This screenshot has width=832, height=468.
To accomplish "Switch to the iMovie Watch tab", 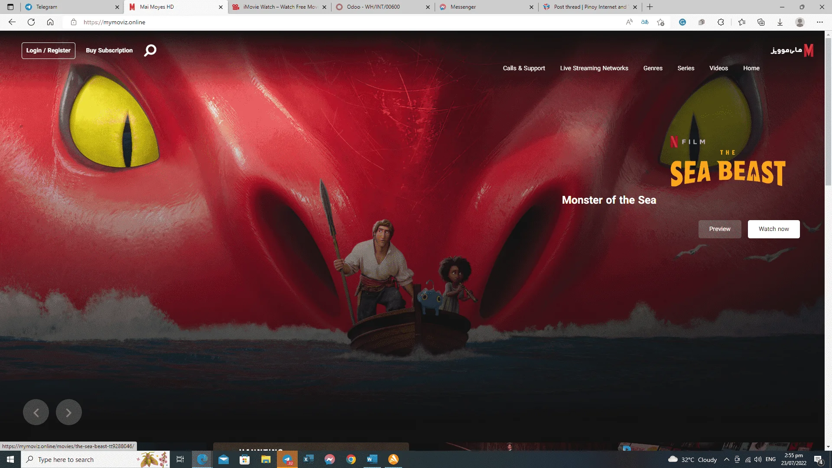I will 279,7.
